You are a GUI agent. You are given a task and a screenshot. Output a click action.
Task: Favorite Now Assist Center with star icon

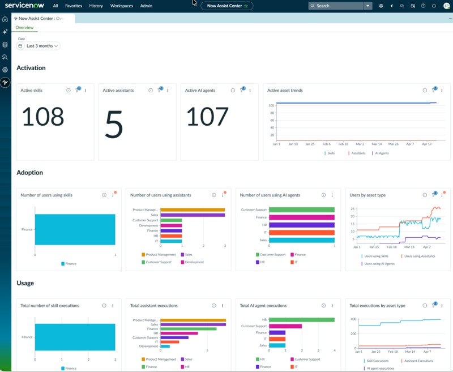[246, 6]
